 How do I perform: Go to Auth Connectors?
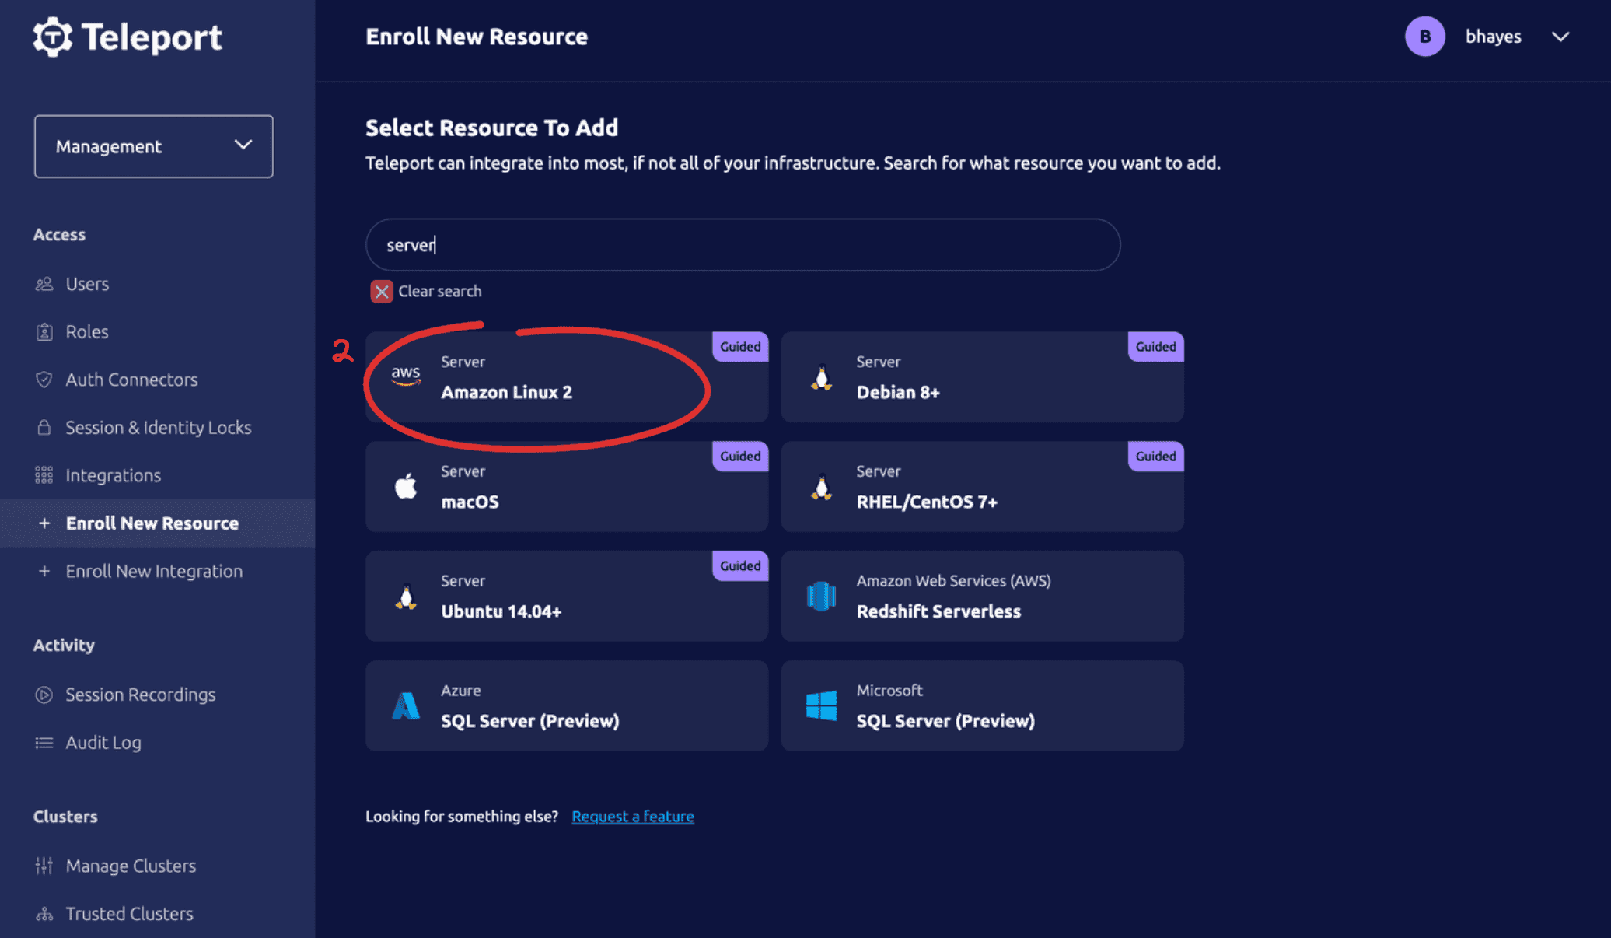tap(132, 380)
